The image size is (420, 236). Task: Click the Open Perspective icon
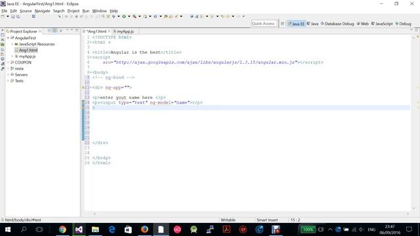click(282, 24)
